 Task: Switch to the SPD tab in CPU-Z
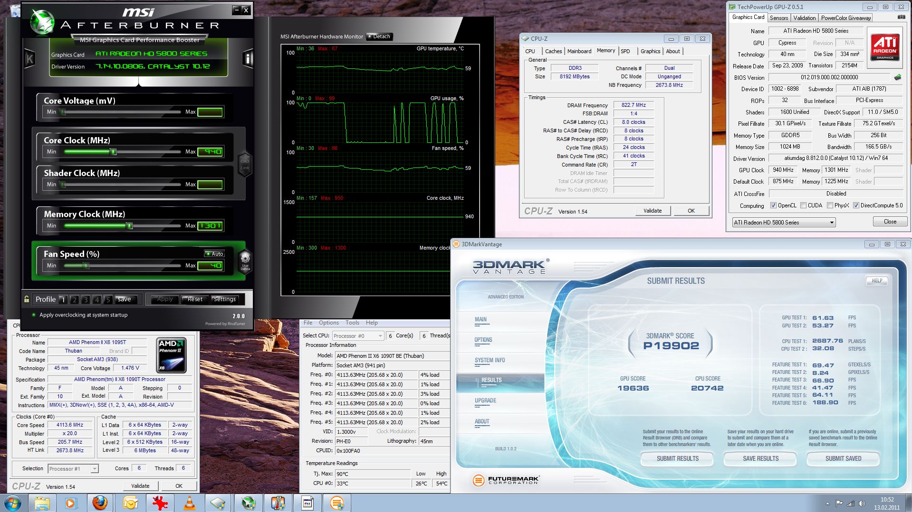click(625, 51)
